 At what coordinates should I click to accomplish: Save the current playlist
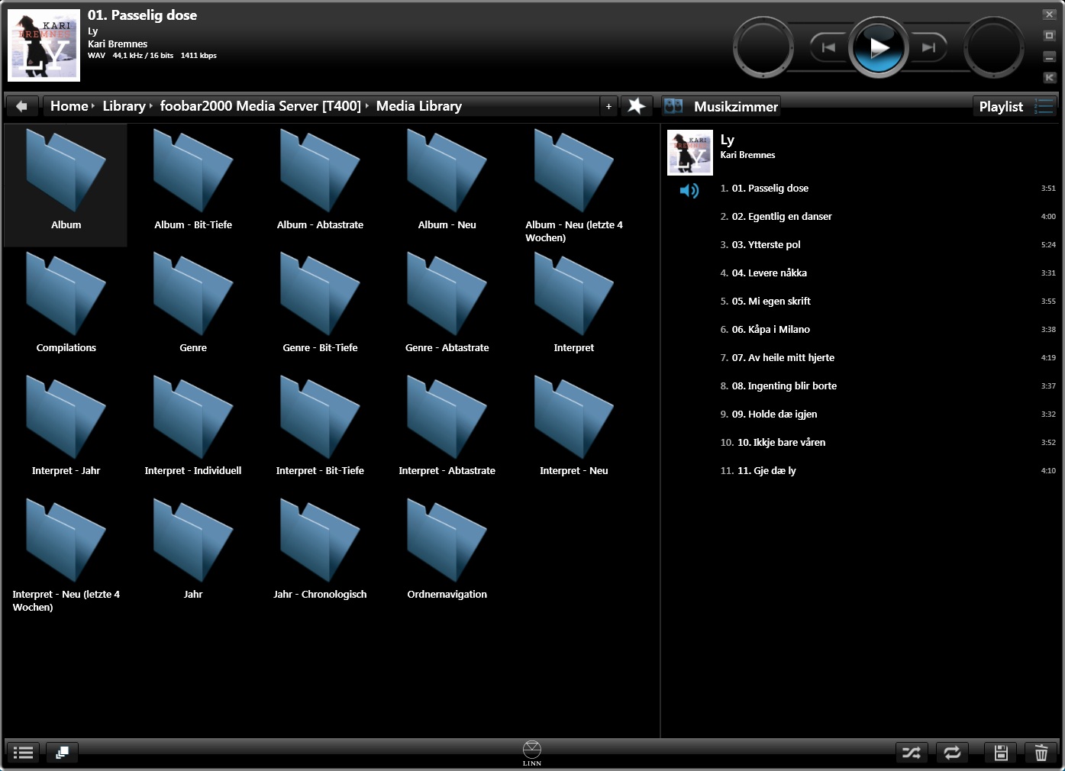click(x=1001, y=753)
